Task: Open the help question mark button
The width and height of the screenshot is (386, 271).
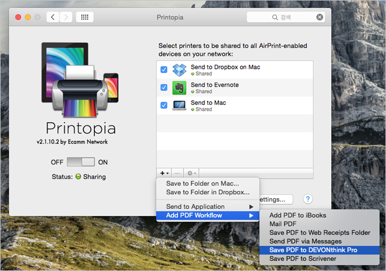Action: [307, 199]
